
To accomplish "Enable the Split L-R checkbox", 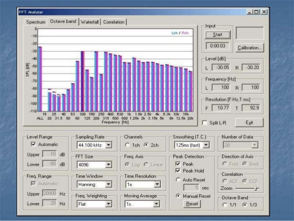I will 206,123.
